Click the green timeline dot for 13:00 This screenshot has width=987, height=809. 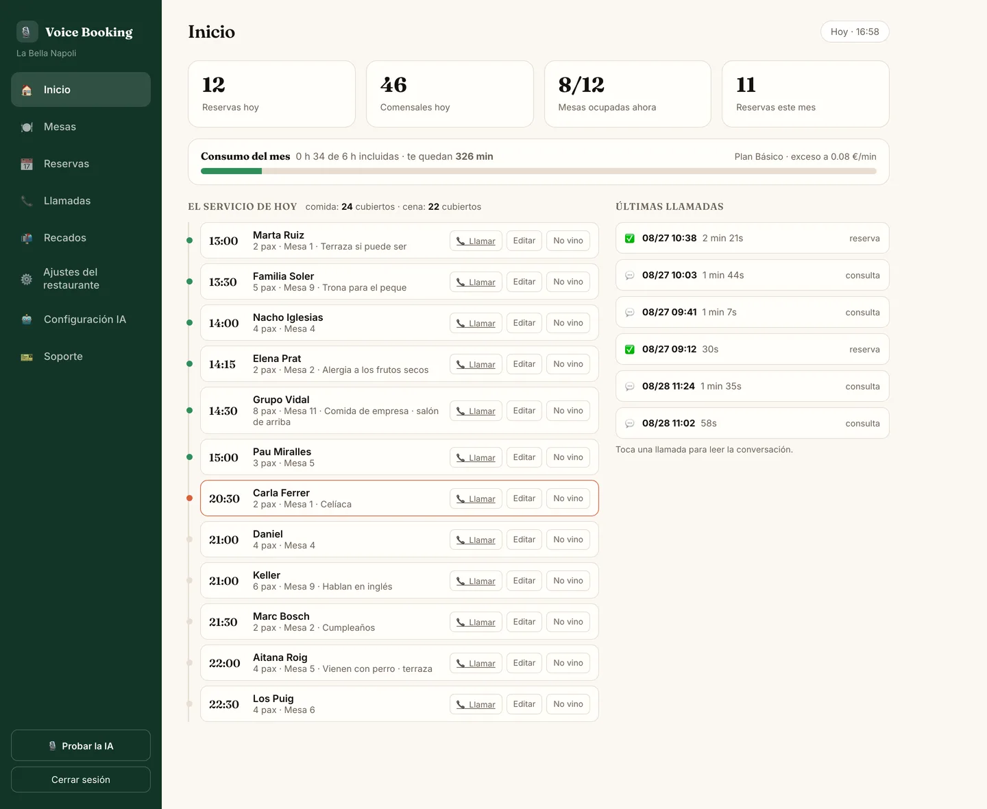189,240
